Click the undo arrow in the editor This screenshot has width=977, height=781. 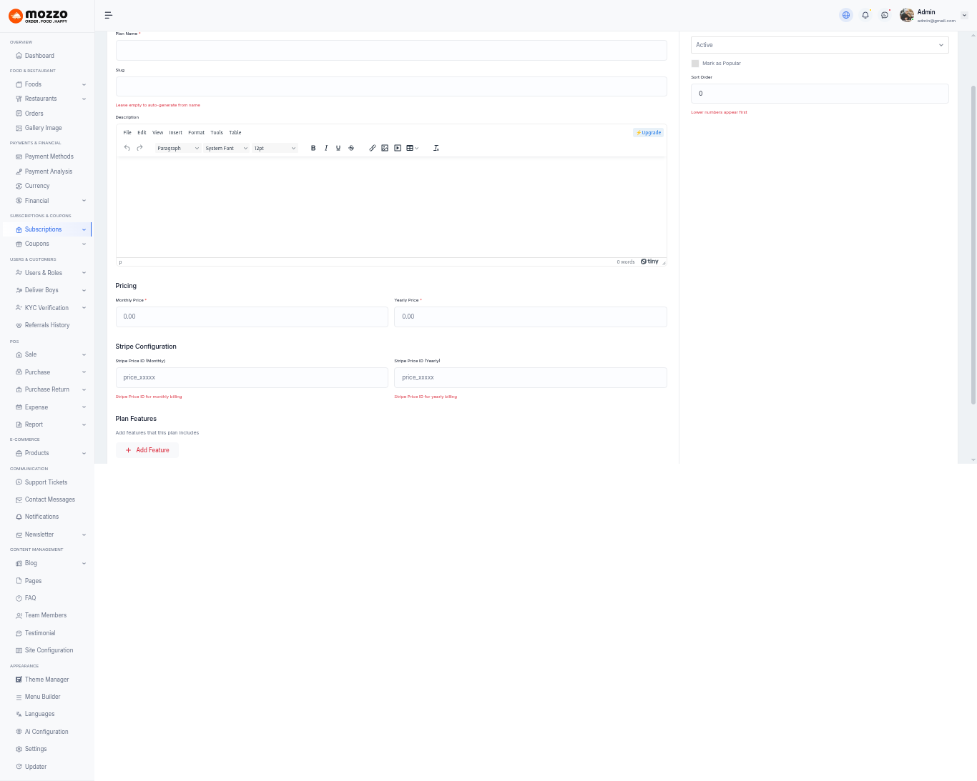click(127, 148)
